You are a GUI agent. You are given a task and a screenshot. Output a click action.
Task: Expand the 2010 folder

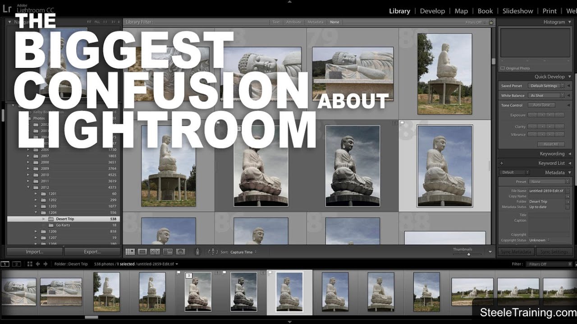click(28, 175)
